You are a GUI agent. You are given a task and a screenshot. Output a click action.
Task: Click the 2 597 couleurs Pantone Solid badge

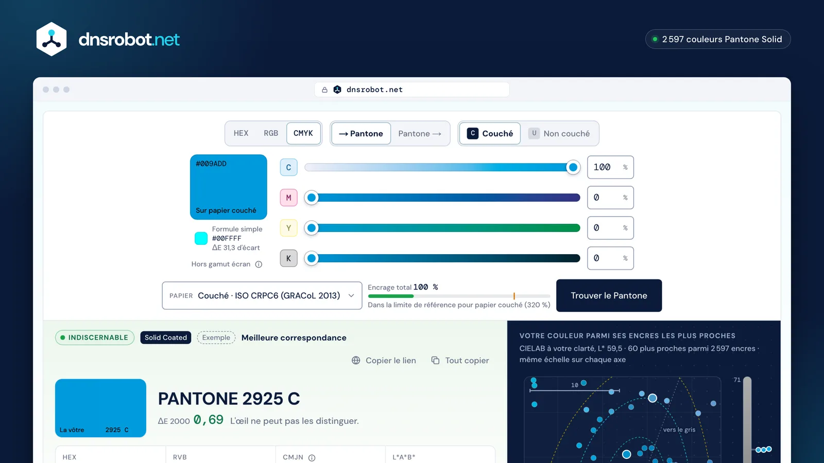[718, 39]
